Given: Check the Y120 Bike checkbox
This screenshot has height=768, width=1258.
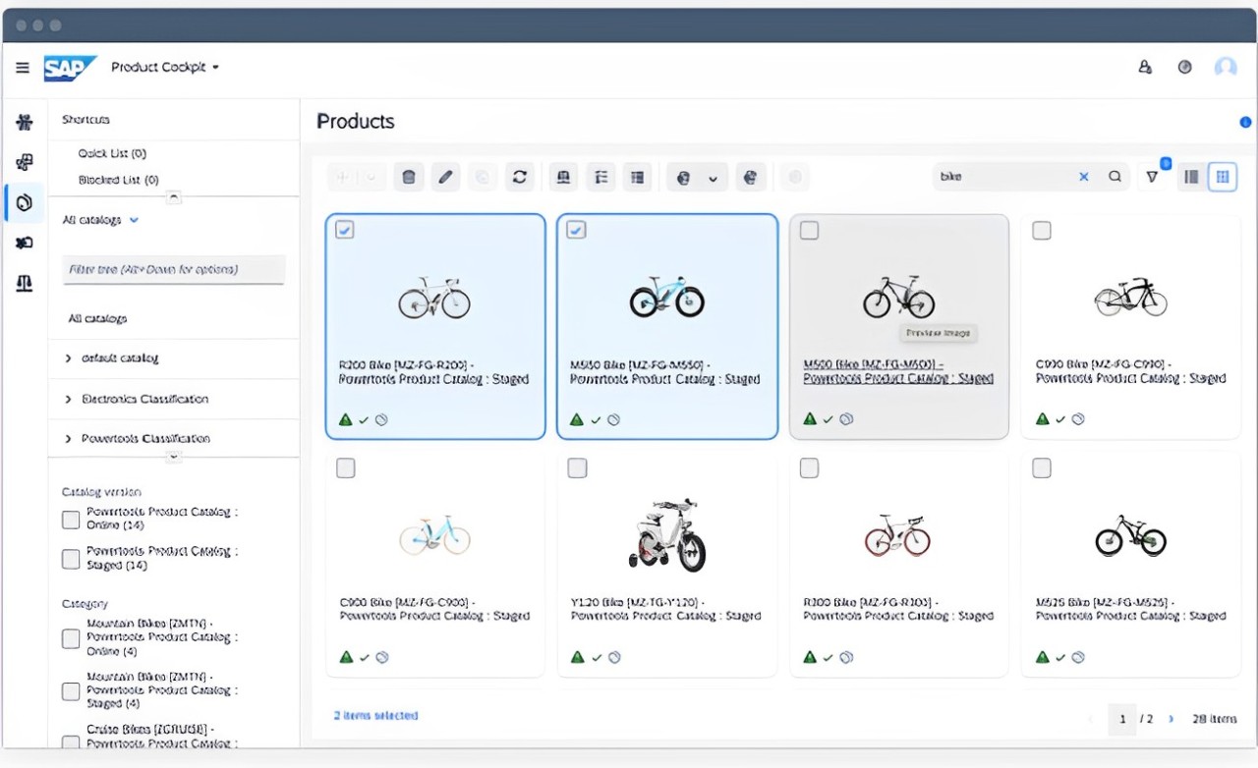Looking at the screenshot, I should coord(577,467).
